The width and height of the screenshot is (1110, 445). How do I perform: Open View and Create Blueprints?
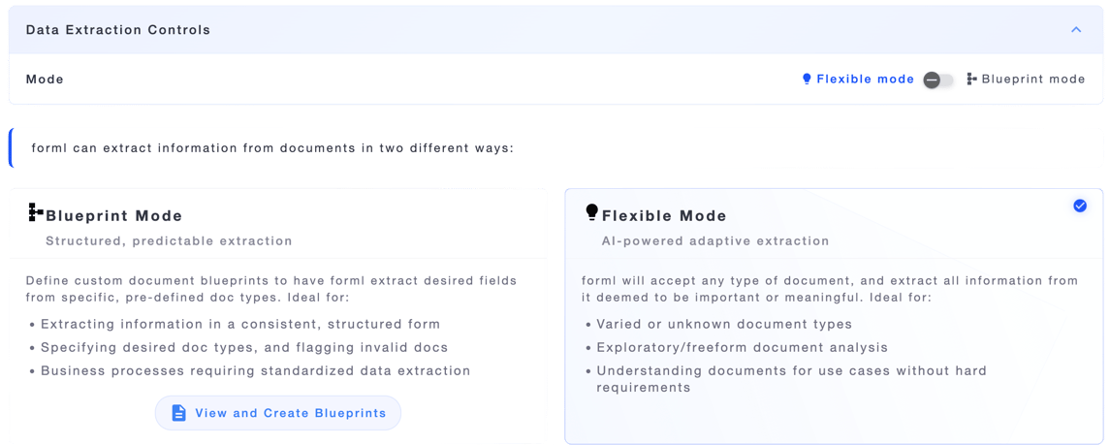278,412
